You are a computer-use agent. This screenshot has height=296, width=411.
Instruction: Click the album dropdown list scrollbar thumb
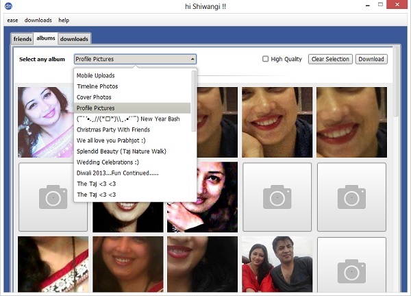[194, 101]
